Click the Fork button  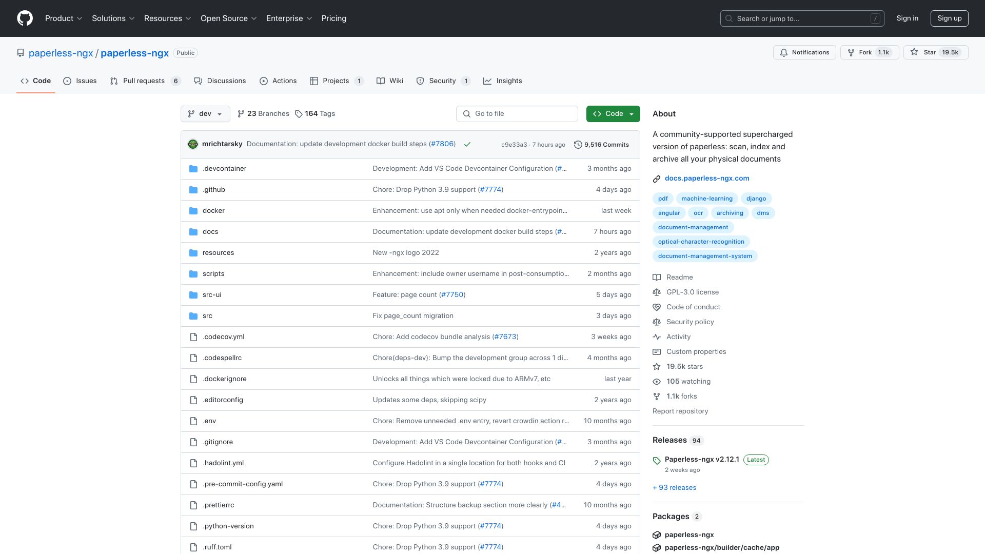870,52
